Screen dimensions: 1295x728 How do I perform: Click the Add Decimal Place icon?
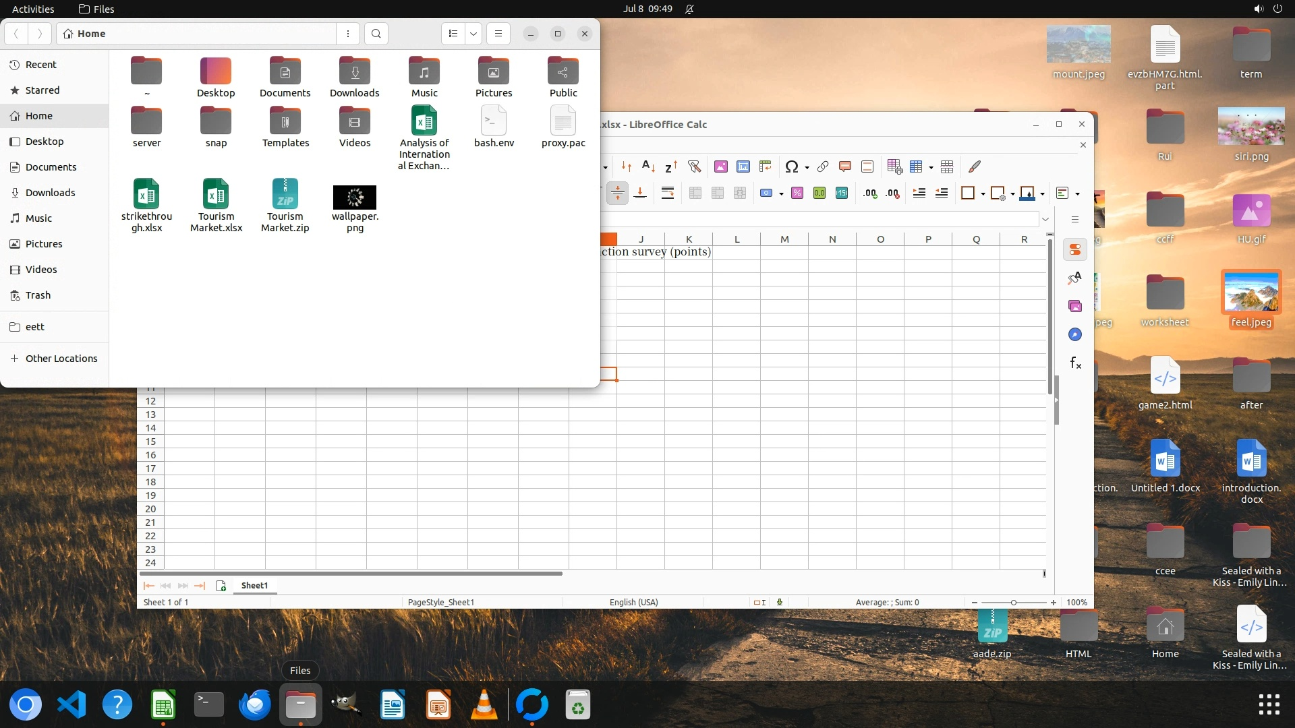tap(869, 193)
